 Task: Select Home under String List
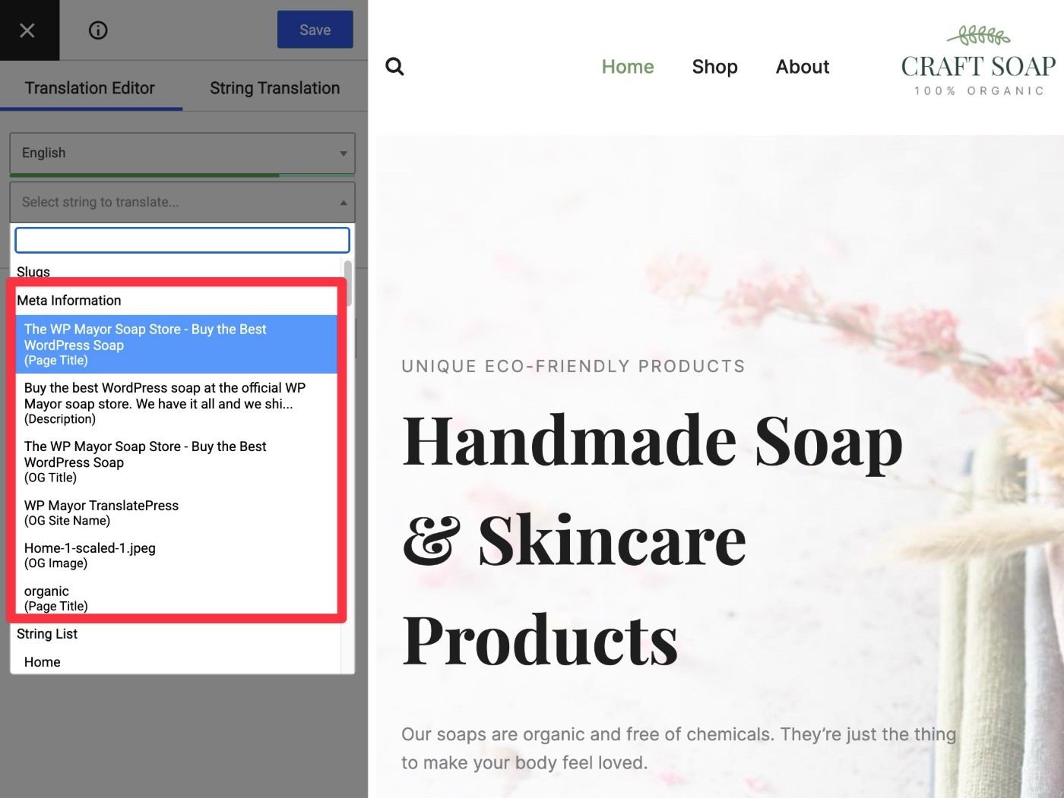point(176,662)
